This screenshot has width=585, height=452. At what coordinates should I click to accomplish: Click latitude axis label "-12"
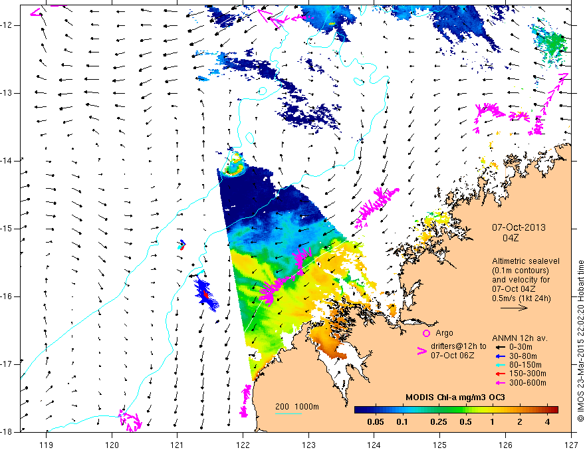(7, 25)
